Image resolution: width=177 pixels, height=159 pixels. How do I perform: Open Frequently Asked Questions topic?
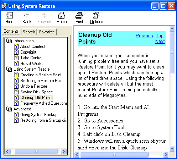point(43,103)
